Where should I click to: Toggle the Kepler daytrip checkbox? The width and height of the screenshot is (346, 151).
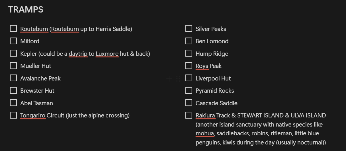click(13, 53)
